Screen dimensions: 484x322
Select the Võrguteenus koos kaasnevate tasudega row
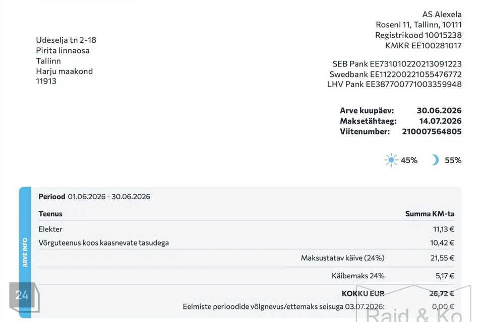(247, 243)
